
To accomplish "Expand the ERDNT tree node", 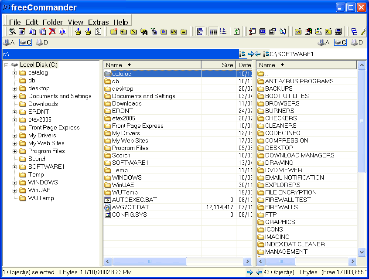I will tap(14, 112).
